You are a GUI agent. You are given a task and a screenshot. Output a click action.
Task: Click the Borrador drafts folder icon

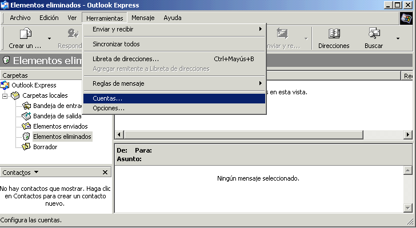click(26, 147)
